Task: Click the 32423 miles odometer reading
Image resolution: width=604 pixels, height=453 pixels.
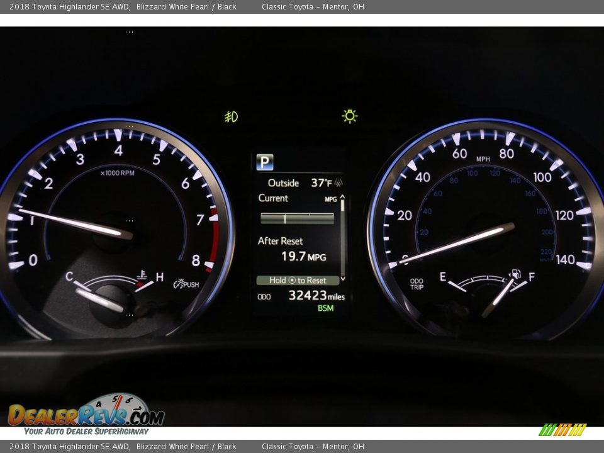Action: click(x=316, y=296)
